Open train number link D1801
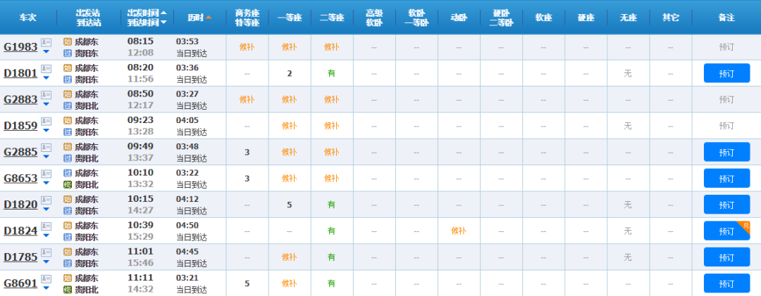 (x=21, y=73)
